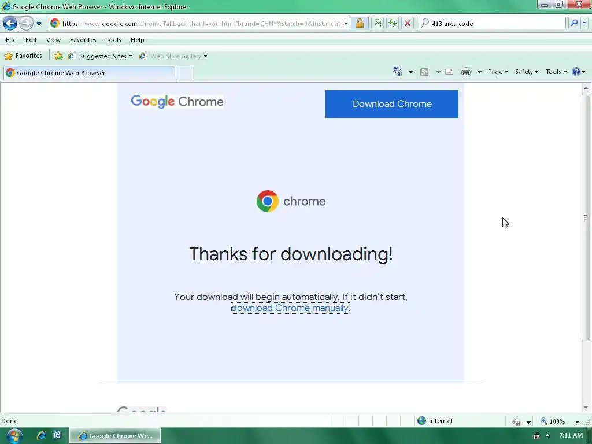Click the Print icon
The height and width of the screenshot is (444, 592).
[x=466, y=72]
